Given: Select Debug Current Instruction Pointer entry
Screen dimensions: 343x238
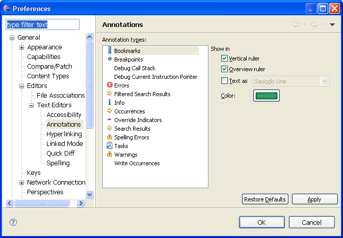Looking at the screenshot, I should tap(156, 77).
